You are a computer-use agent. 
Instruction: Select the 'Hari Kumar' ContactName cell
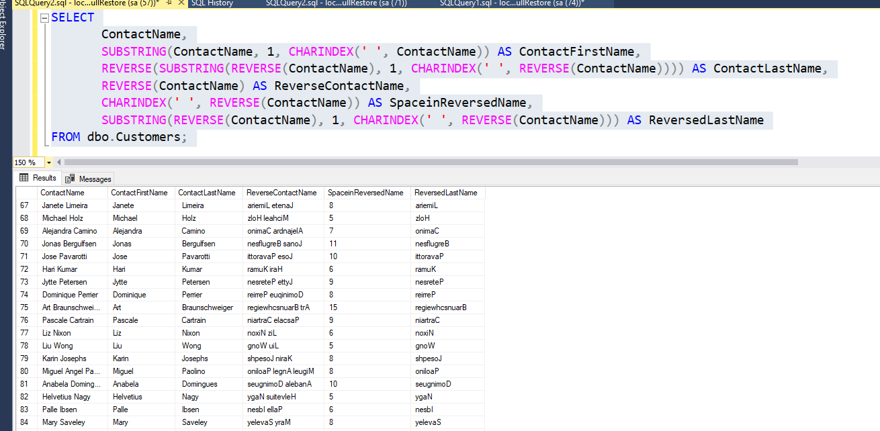point(73,269)
